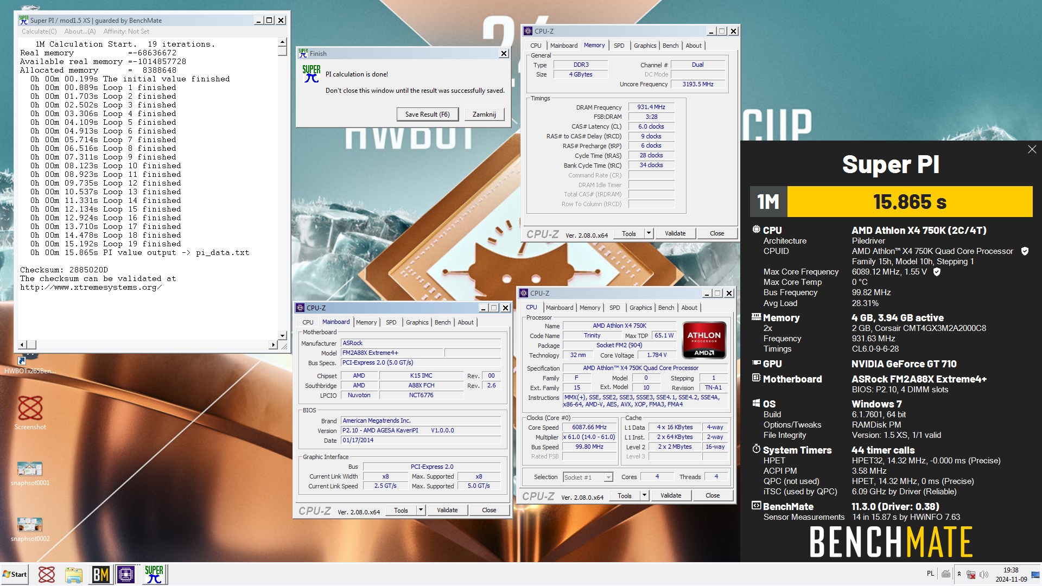Open snaphsot0002 desktop image file
1042x586 pixels.
click(30, 529)
